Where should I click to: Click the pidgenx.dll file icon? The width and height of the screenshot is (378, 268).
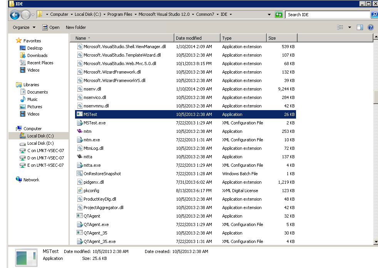click(80, 182)
